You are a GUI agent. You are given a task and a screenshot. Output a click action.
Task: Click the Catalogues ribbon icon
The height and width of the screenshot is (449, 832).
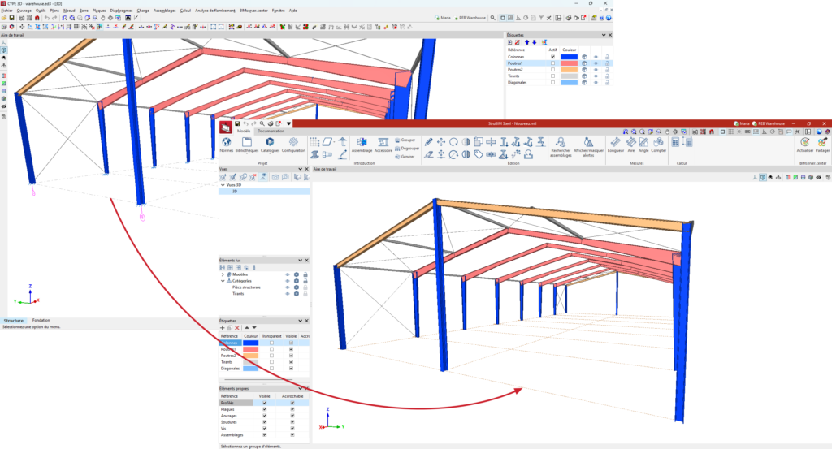(x=270, y=144)
